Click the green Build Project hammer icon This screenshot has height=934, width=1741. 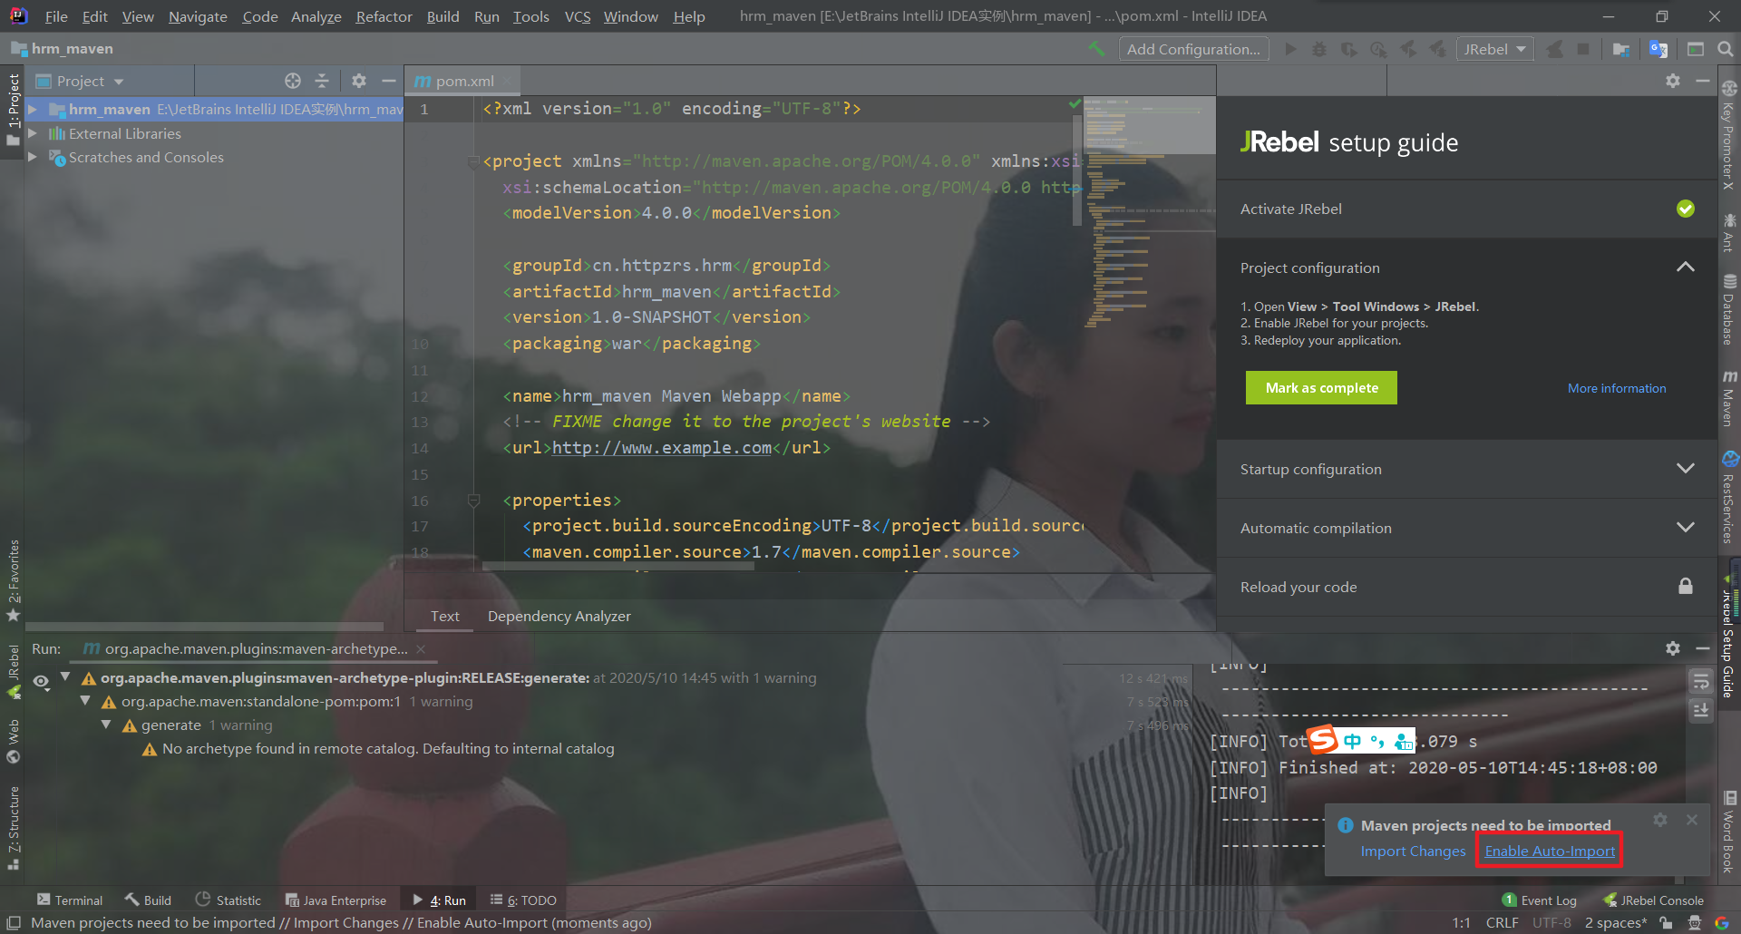tap(1096, 49)
